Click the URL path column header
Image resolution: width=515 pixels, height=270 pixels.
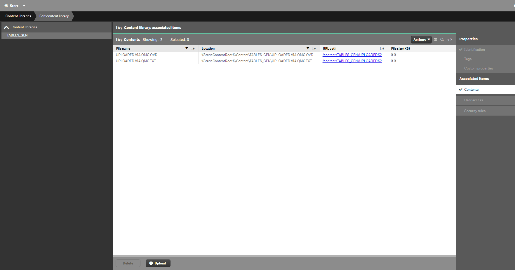point(330,48)
